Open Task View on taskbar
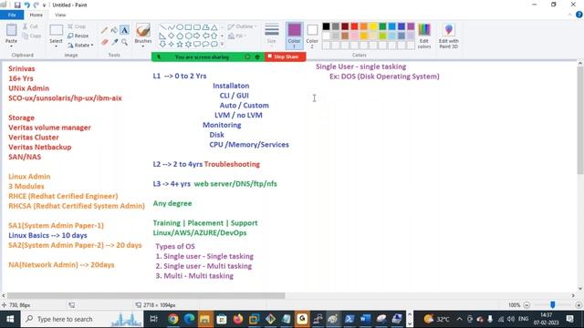 point(153,319)
